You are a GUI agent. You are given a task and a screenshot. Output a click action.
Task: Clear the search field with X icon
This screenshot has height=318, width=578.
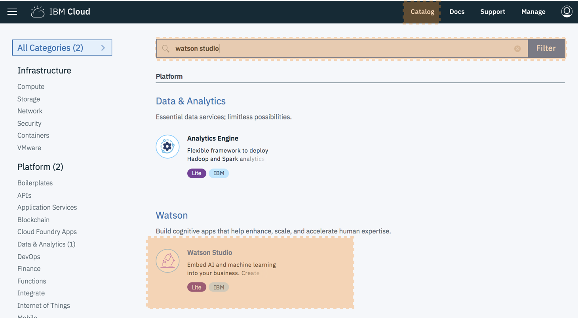[517, 49]
